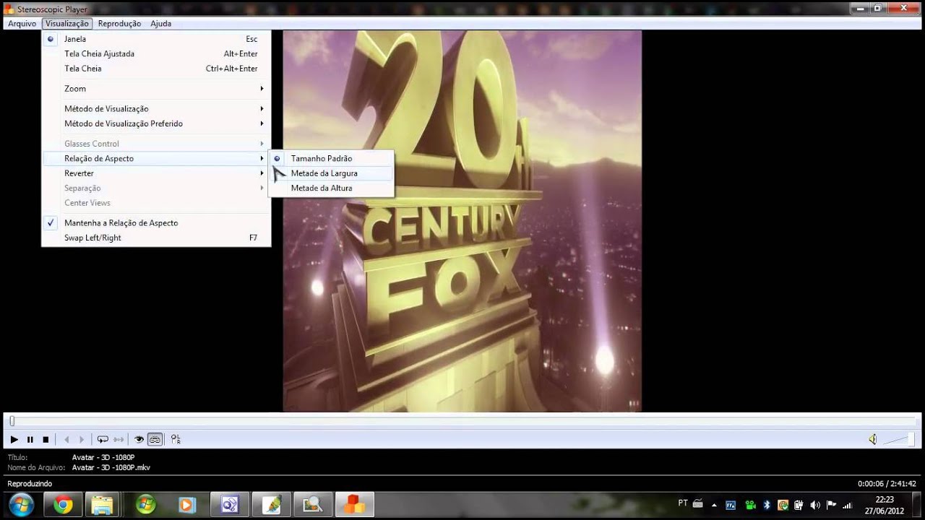Image resolution: width=925 pixels, height=520 pixels.
Task: Click the magnifier photo viewer taskbar icon
Action: pyautogui.click(x=313, y=504)
